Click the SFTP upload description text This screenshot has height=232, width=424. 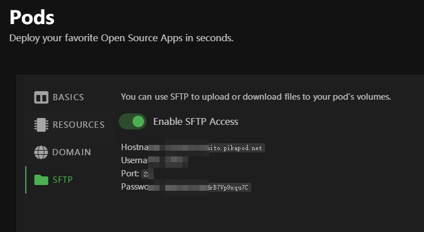256,97
